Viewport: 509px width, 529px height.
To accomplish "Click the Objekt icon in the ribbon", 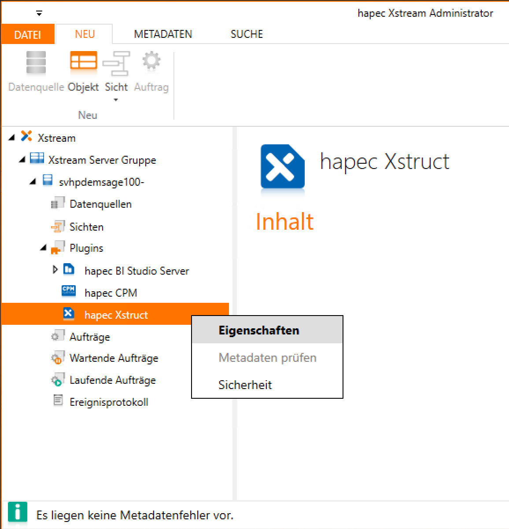I will click(x=83, y=62).
